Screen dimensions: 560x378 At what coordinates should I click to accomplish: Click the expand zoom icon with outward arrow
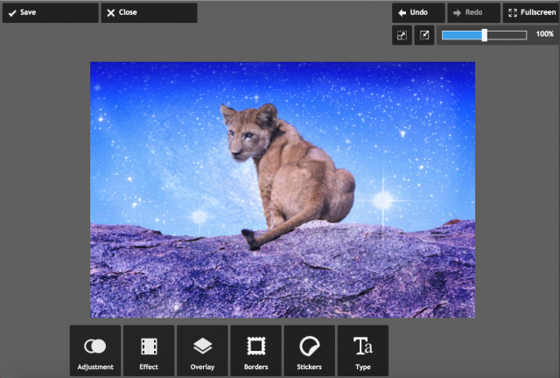[x=402, y=35]
